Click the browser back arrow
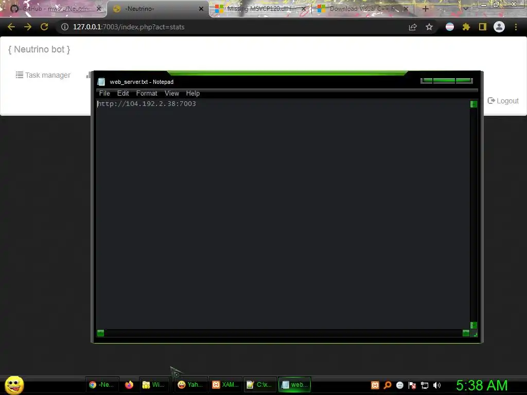This screenshot has width=527, height=395. (x=11, y=27)
